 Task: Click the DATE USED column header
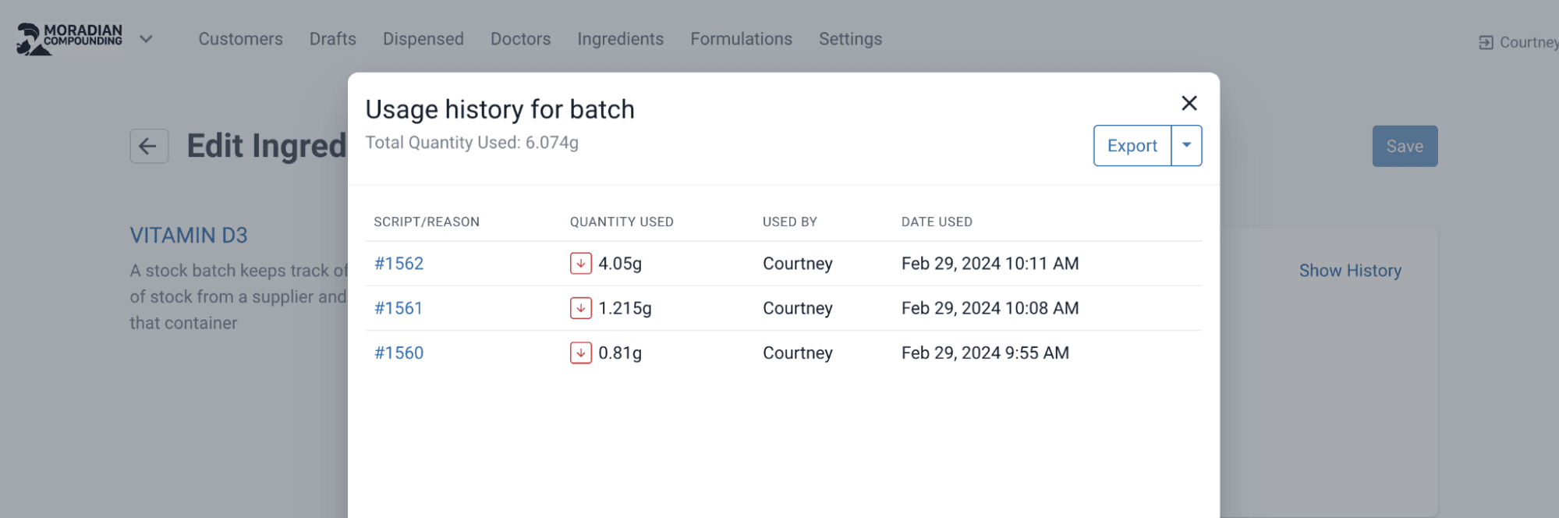[x=937, y=222]
